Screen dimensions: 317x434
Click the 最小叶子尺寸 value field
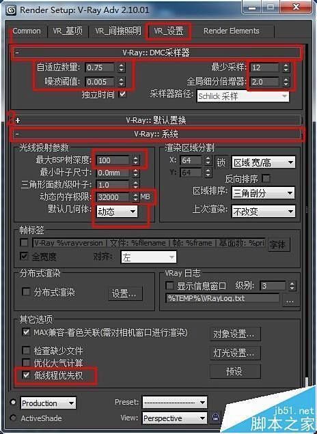113,173
